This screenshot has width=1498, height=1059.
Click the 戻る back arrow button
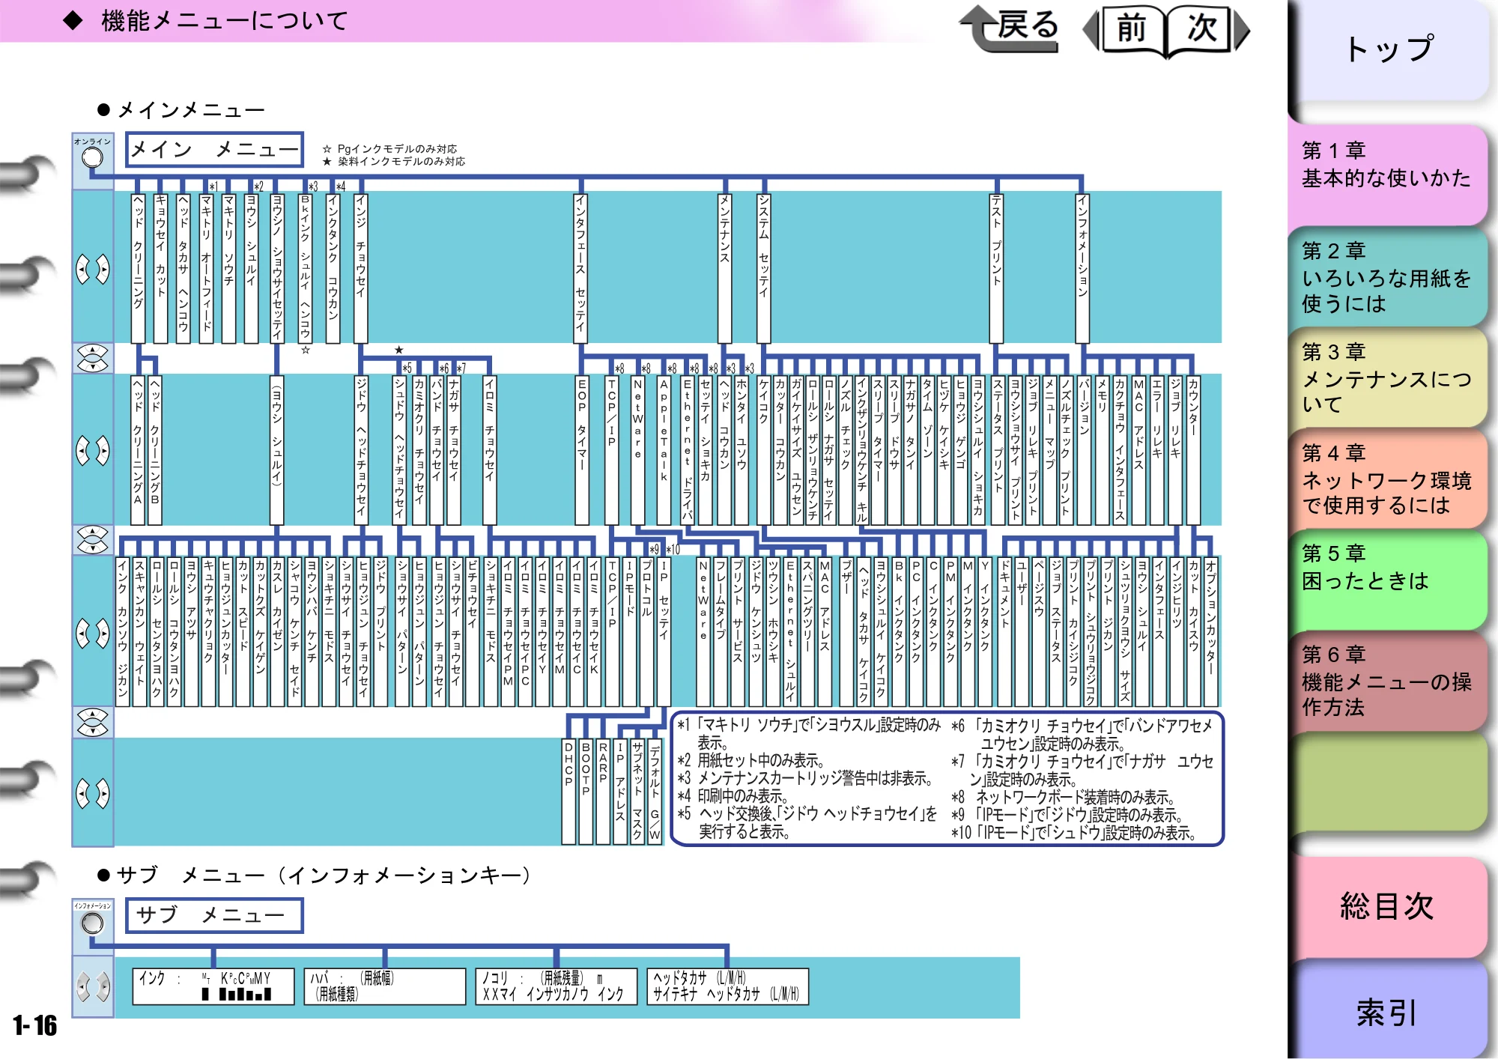(x=1010, y=28)
